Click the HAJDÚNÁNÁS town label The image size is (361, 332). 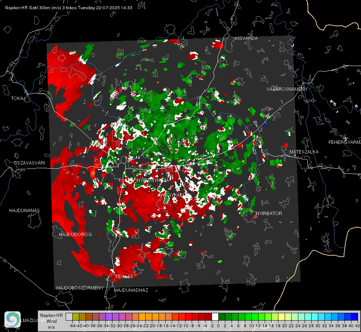pyautogui.click(x=24, y=211)
